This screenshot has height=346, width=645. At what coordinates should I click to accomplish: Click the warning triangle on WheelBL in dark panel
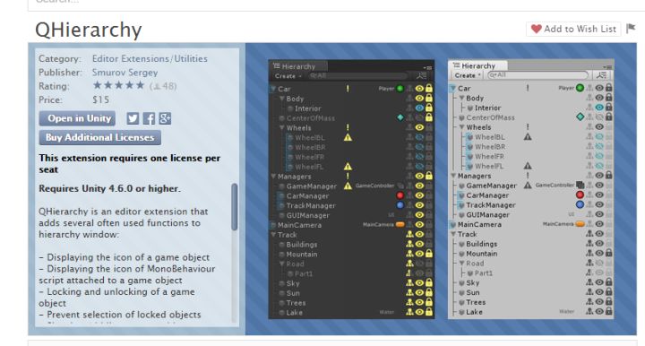(x=348, y=137)
